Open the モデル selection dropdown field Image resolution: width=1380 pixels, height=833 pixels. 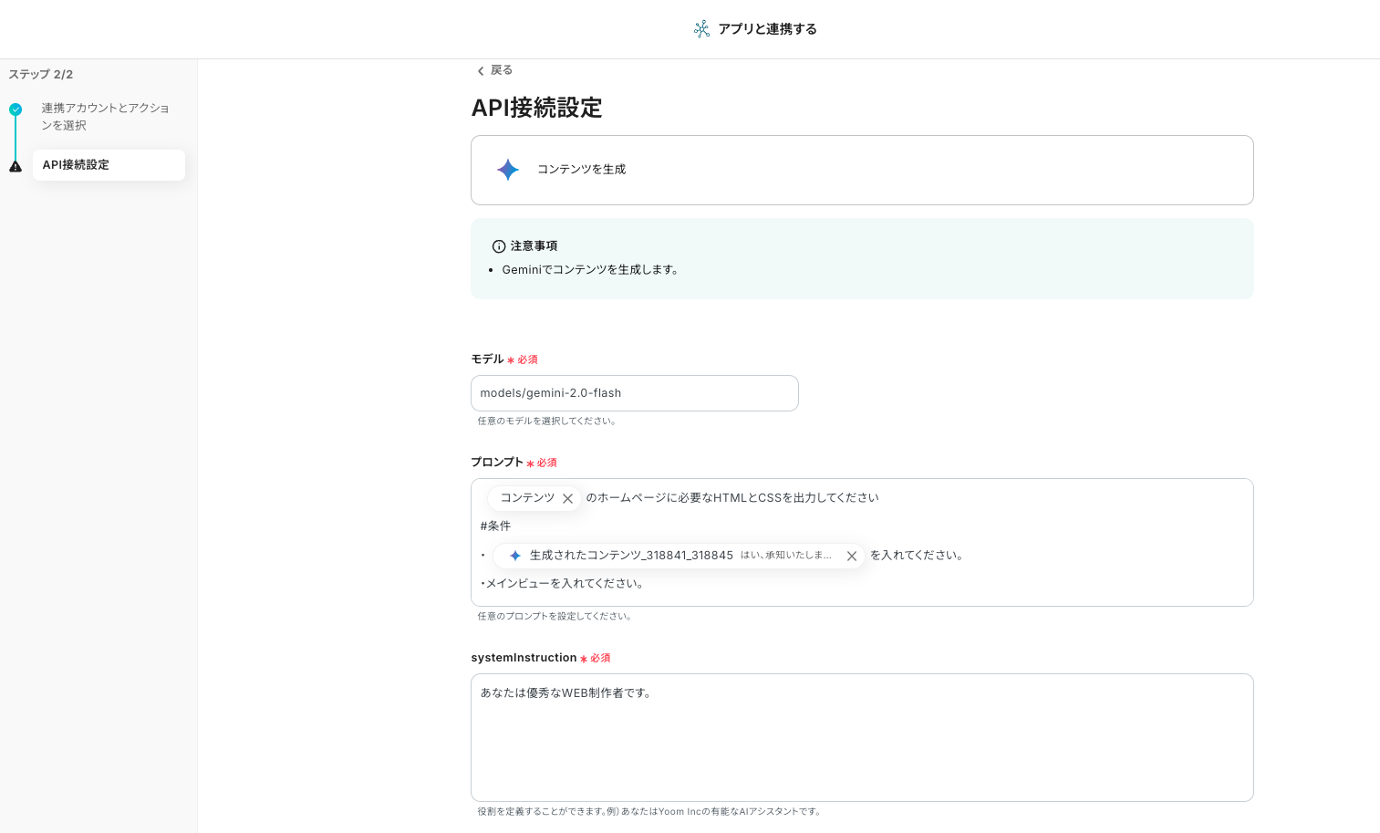[x=634, y=393]
